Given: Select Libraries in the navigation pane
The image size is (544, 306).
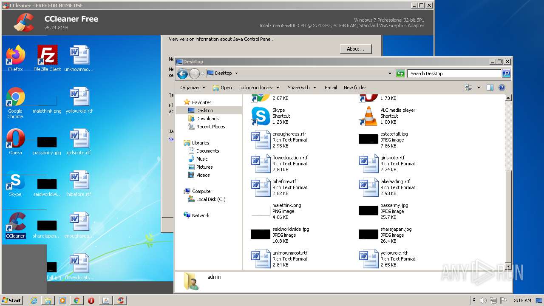Looking at the screenshot, I should [x=201, y=143].
